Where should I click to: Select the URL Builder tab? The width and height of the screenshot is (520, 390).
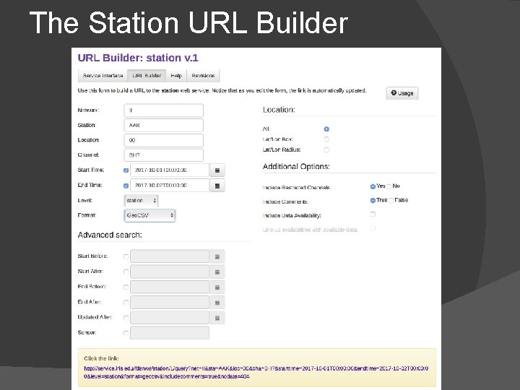(x=147, y=76)
